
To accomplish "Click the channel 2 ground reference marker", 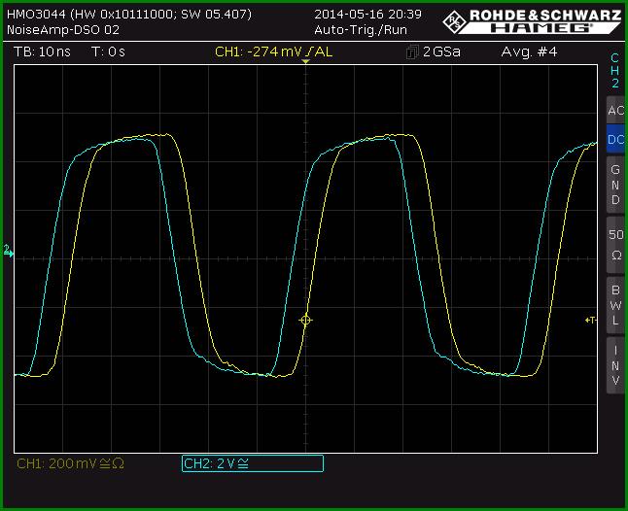I will click(9, 251).
